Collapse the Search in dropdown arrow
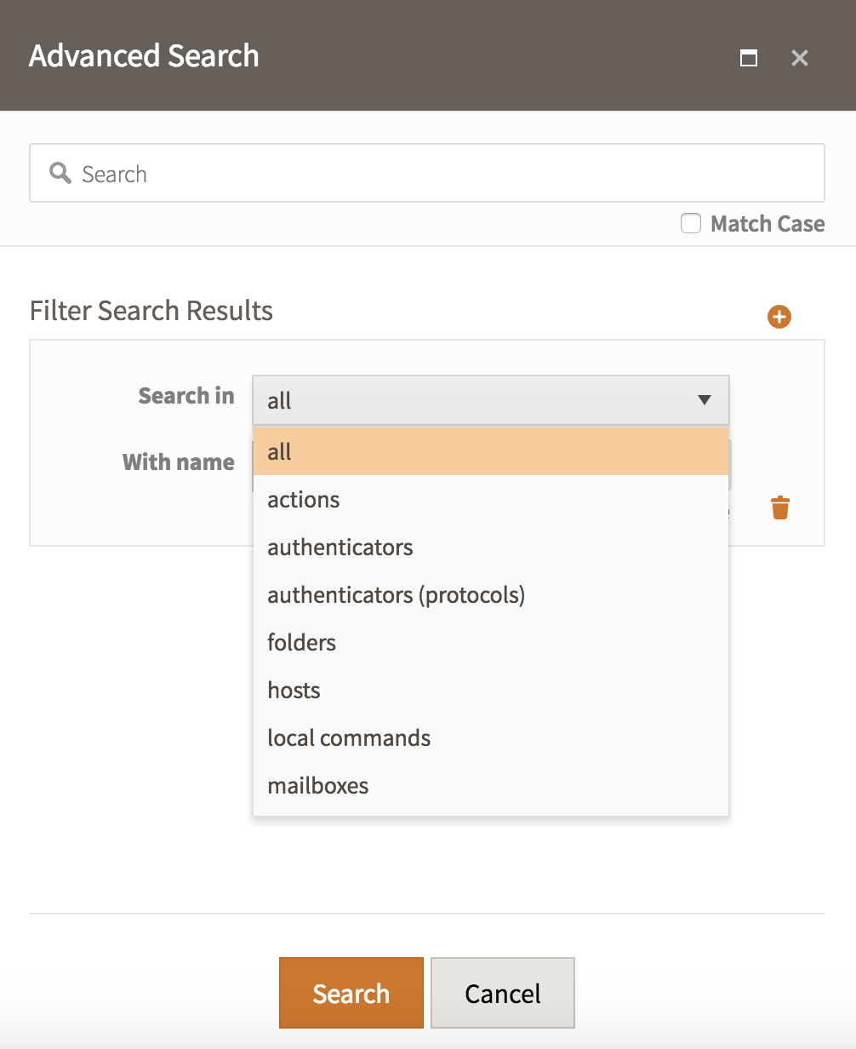Image resolution: width=856 pixels, height=1049 pixels. pos(704,399)
